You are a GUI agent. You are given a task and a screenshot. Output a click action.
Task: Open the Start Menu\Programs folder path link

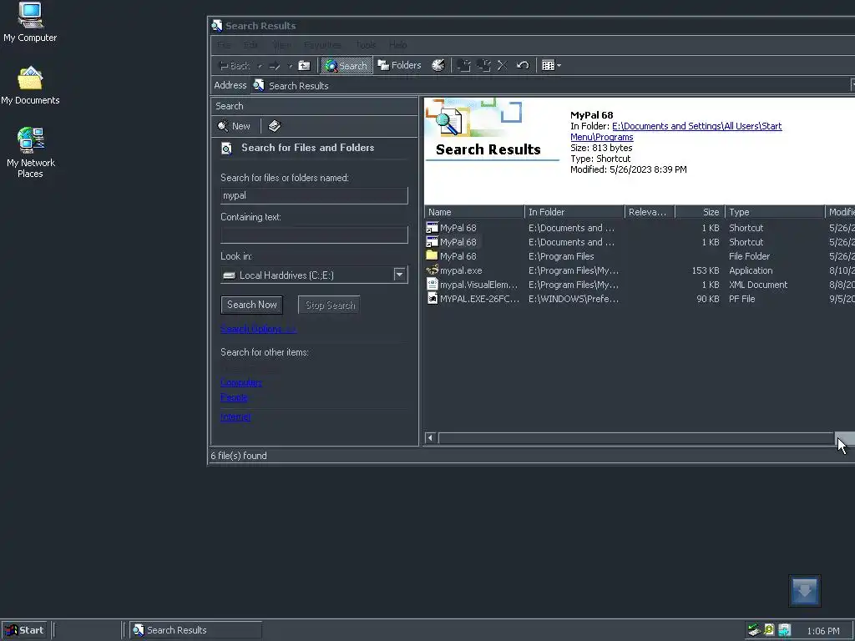pyautogui.click(x=676, y=131)
